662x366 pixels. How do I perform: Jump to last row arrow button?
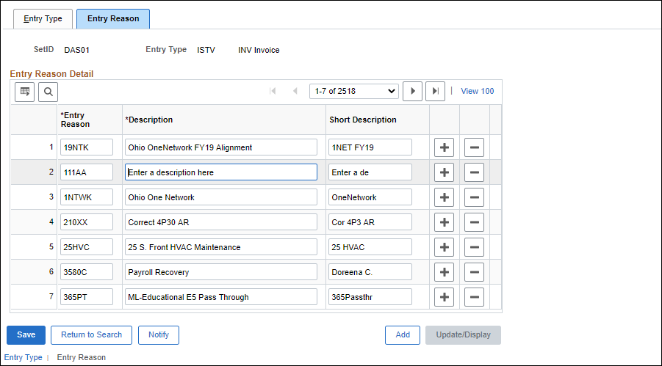435,91
